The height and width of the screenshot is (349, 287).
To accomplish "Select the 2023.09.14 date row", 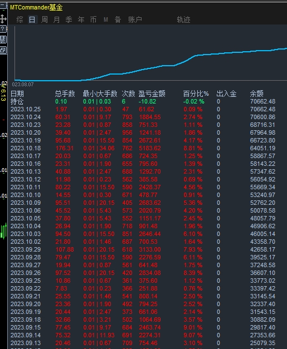I will (x=26, y=335).
